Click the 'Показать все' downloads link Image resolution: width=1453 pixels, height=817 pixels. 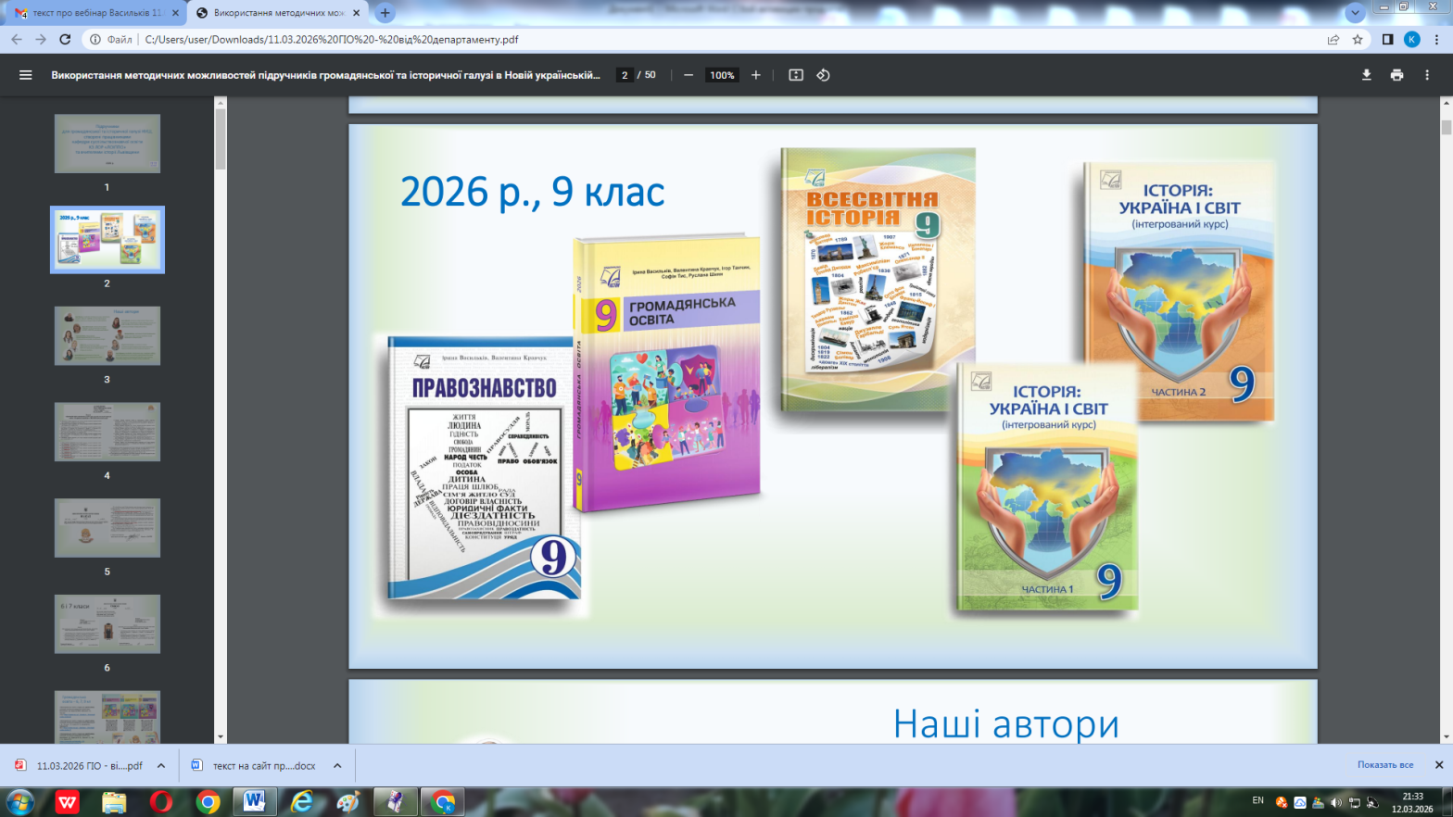(x=1384, y=765)
